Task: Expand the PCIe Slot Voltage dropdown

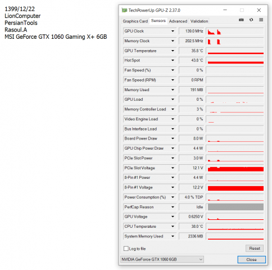Action: pos(173,168)
